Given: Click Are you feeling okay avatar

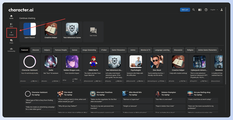Looking at the screenshot, I should tap(190, 94).
